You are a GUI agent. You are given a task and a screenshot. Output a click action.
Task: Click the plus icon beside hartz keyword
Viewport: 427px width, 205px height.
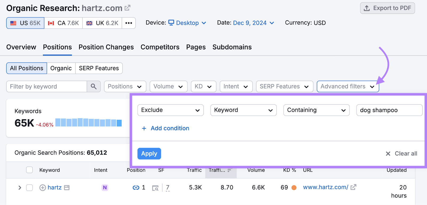tap(42, 188)
